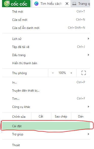Click the Sao chép button
The height and width of the screenshot is (149, 94).
(x=61, y=117)
